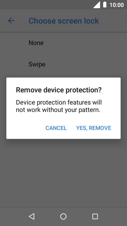127x226 pixels.
Task: Select the None screen lock option
Action: point(63,43)
